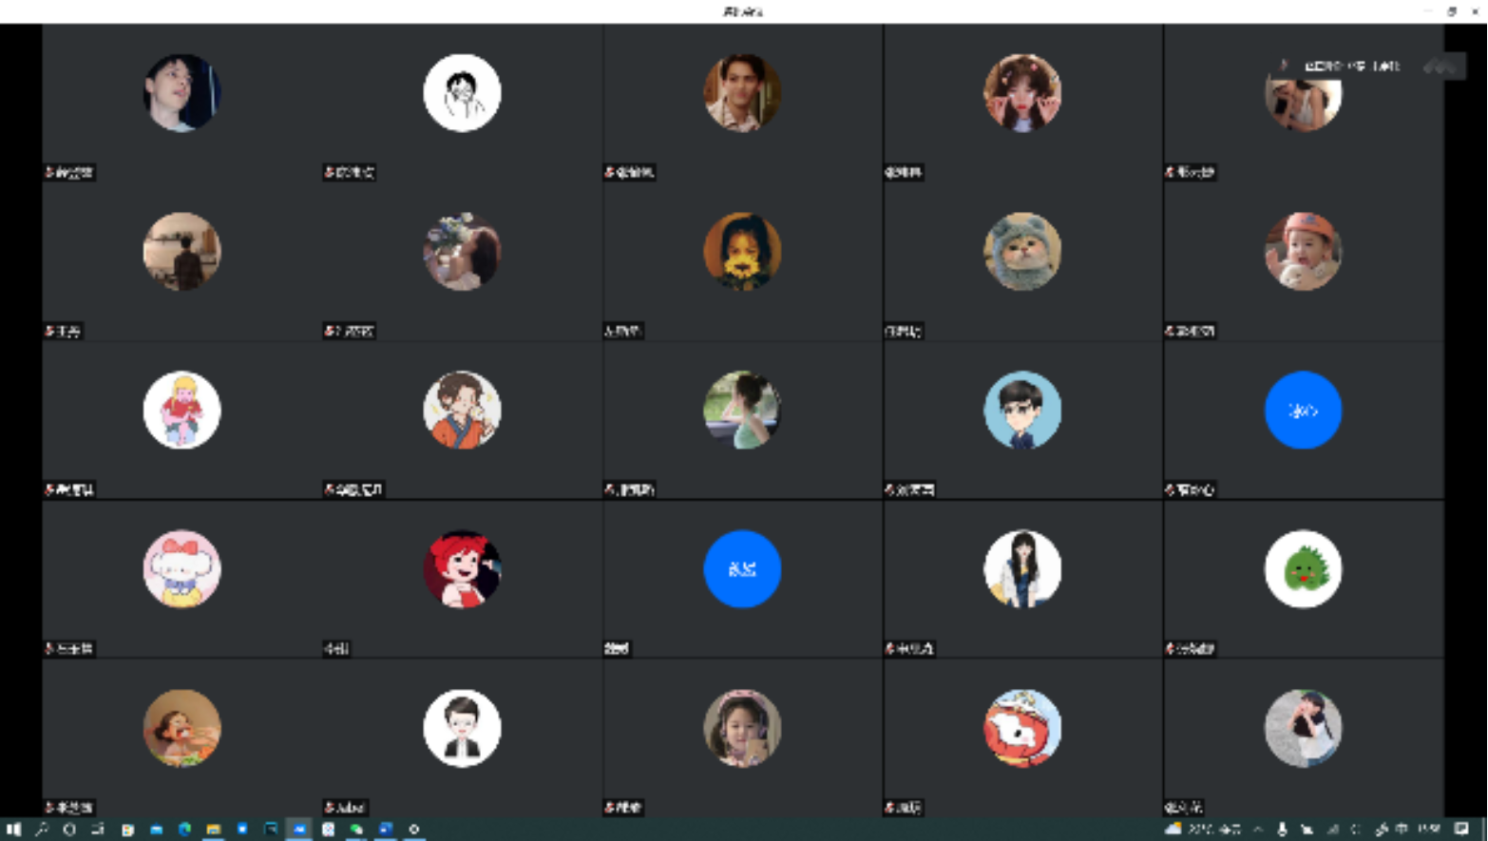Click the blue circle avatar in third row
Viewport: 1488px width, 841px height.
click(x=1303, y=411)
